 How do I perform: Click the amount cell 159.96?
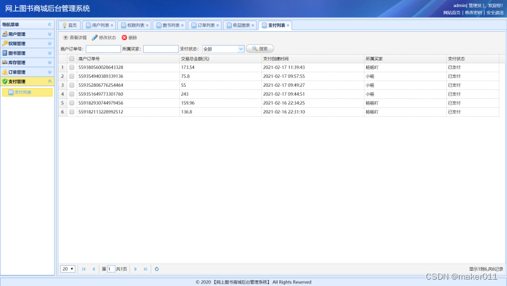[x=188, y=103]
